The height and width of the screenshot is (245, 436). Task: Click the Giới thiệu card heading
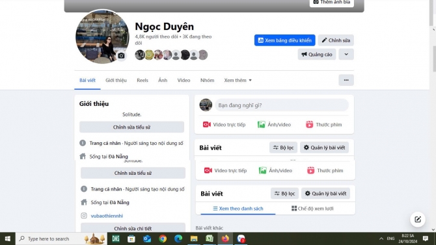[x=94, y=104]
